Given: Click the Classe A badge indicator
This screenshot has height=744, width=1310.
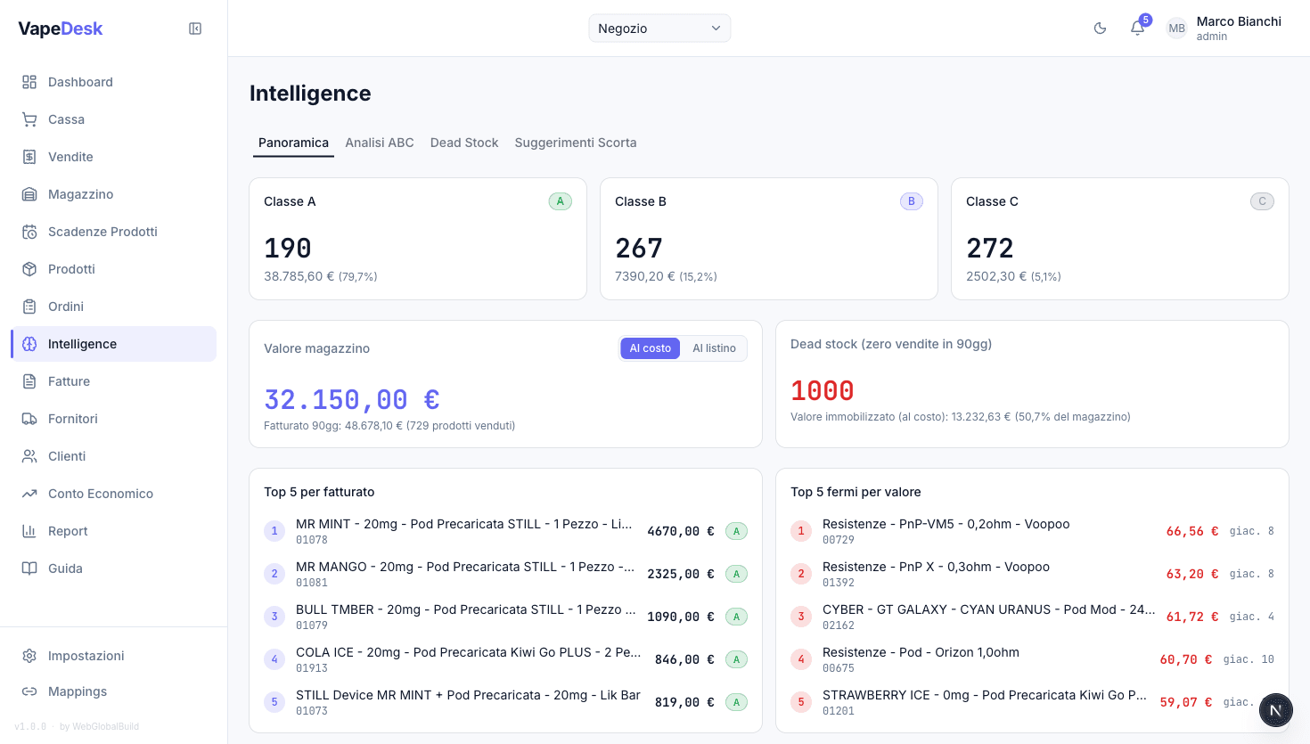Looking at the screenshot, I should click(560, 201).
